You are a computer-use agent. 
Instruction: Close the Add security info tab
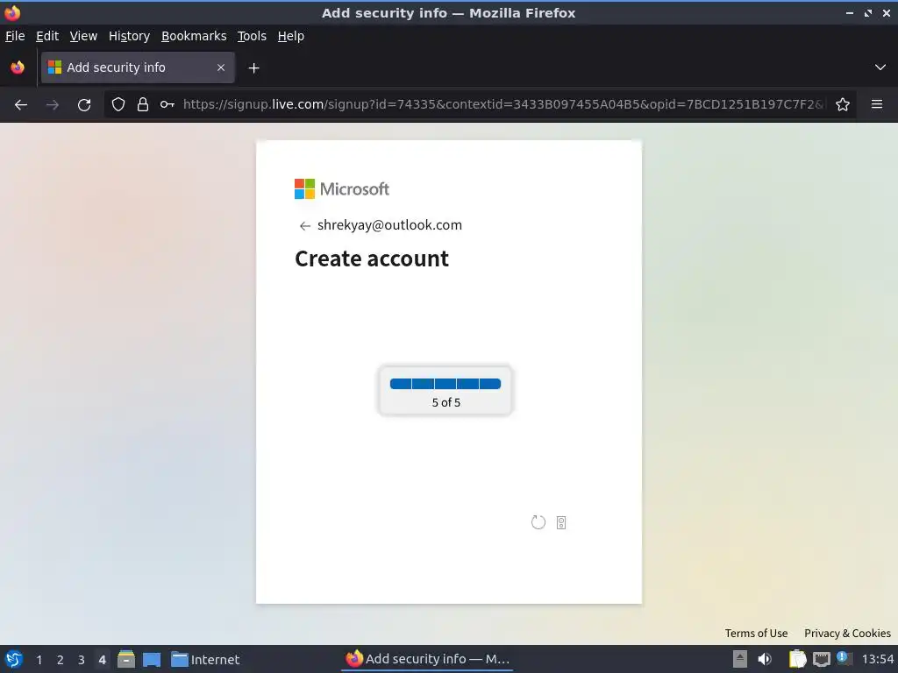[221, 67]
